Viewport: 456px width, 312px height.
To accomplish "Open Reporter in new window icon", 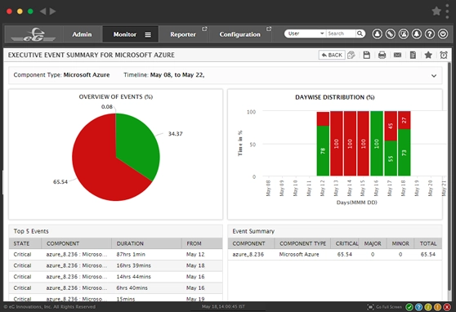I will (204, 29).
